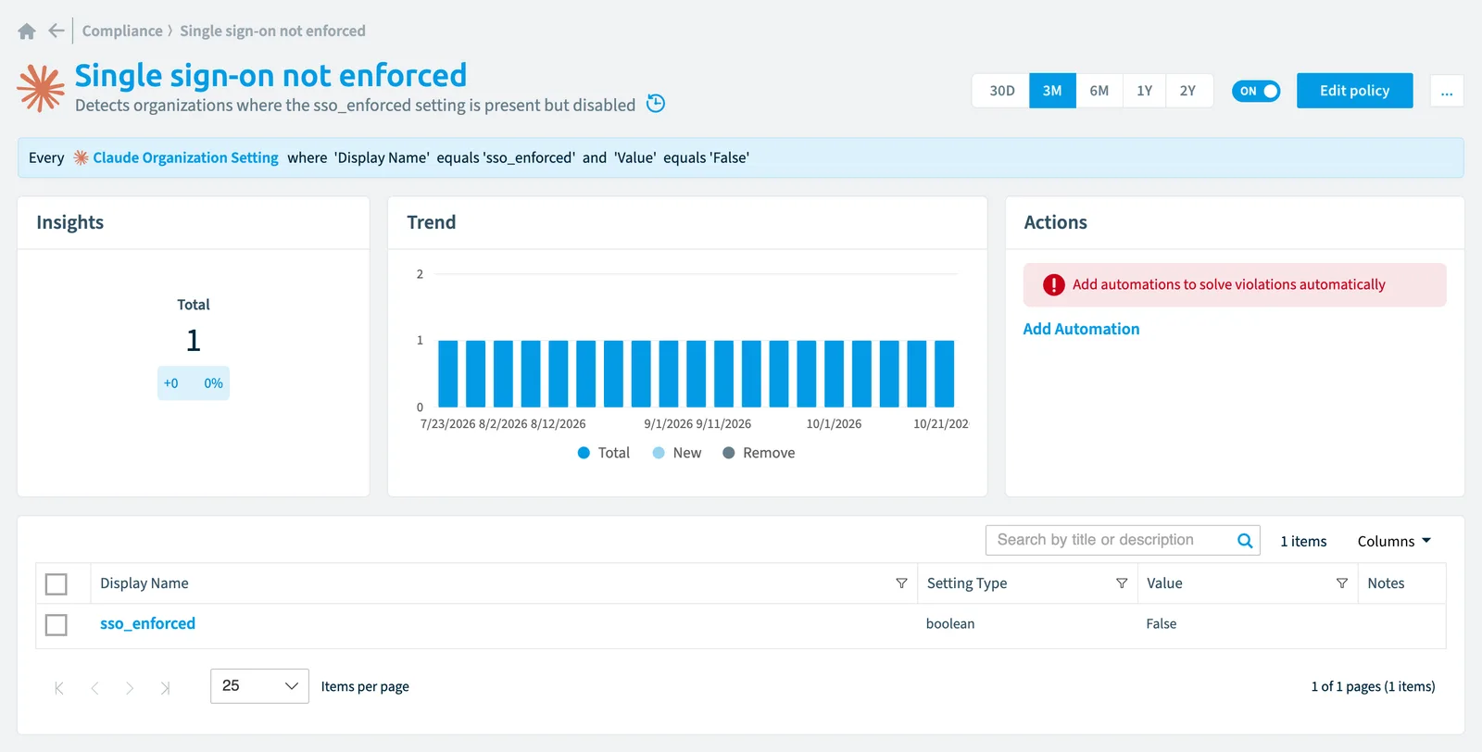Toggle the policy ON switch

click(1255, 91)
